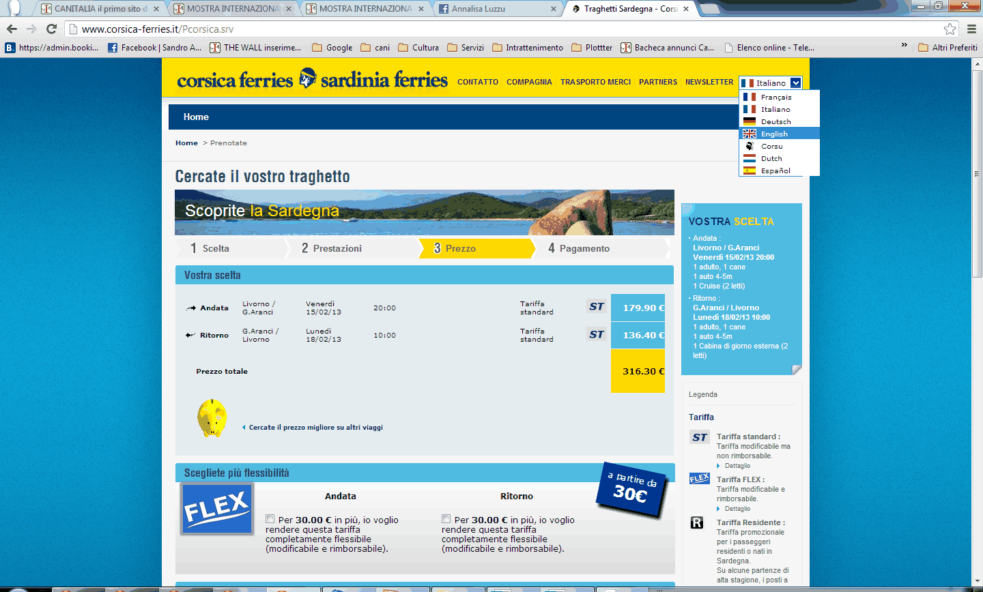Click the blue 136.40 € price box
The width and height of the screenshot is (983, 592).
point(638,335)
